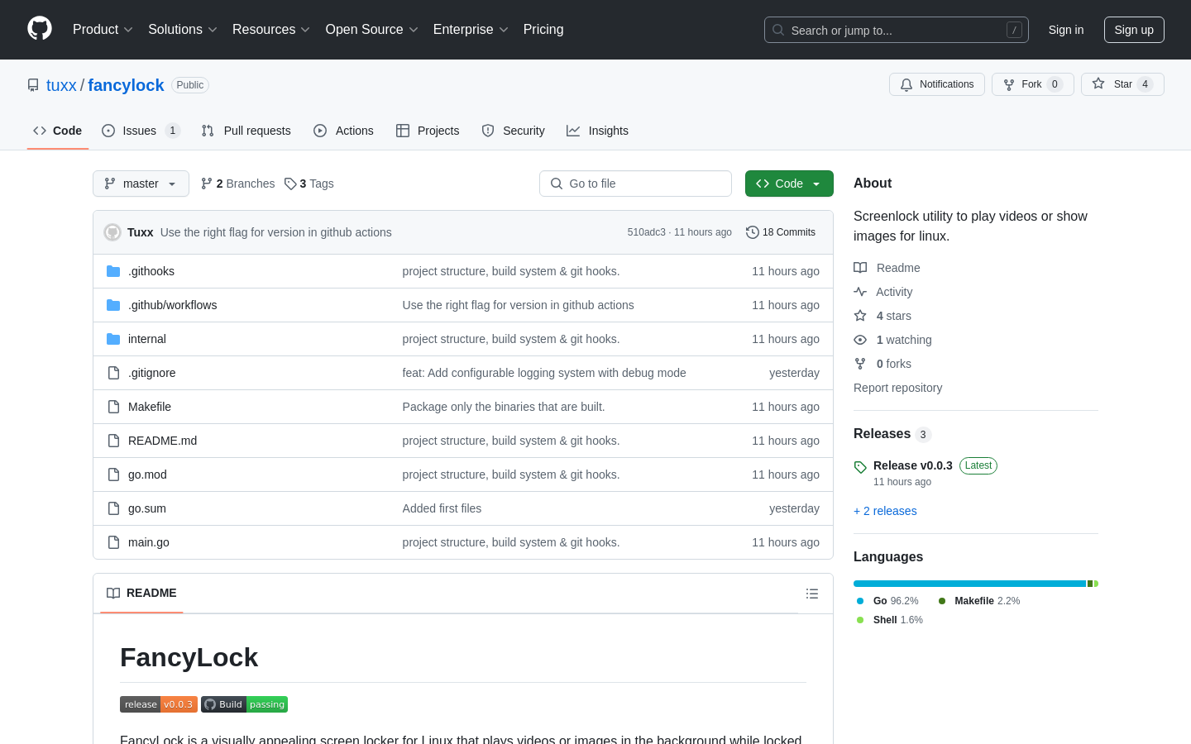Click the main.go file icon
1191x744 pixels.
click(113, 542)
